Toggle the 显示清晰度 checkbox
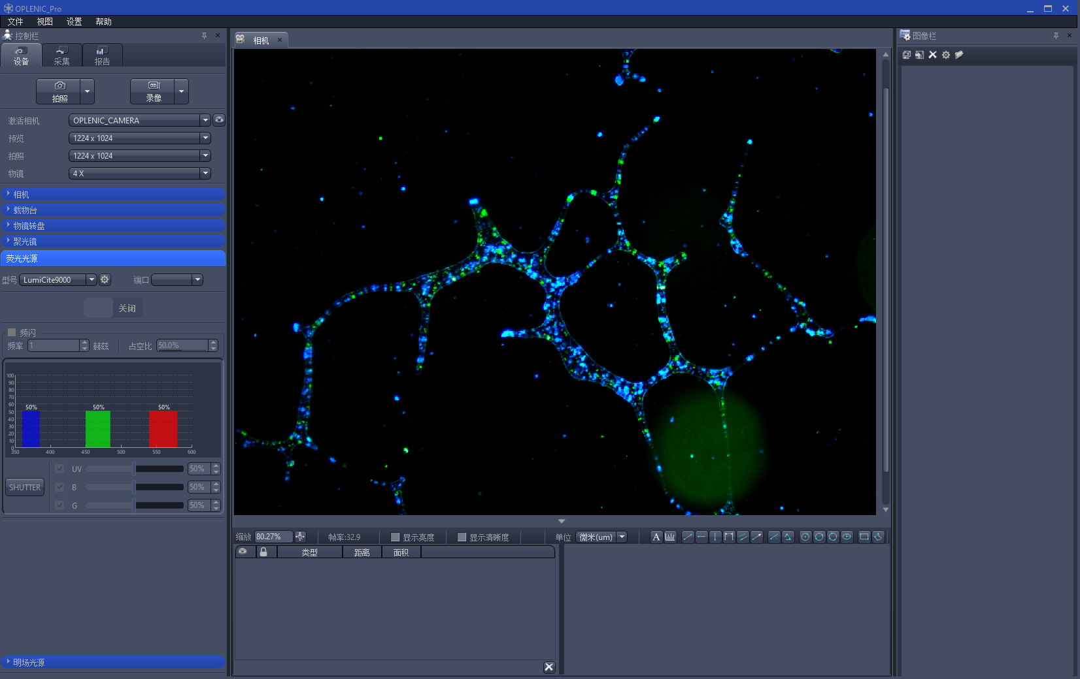 [x=462, y=537]
